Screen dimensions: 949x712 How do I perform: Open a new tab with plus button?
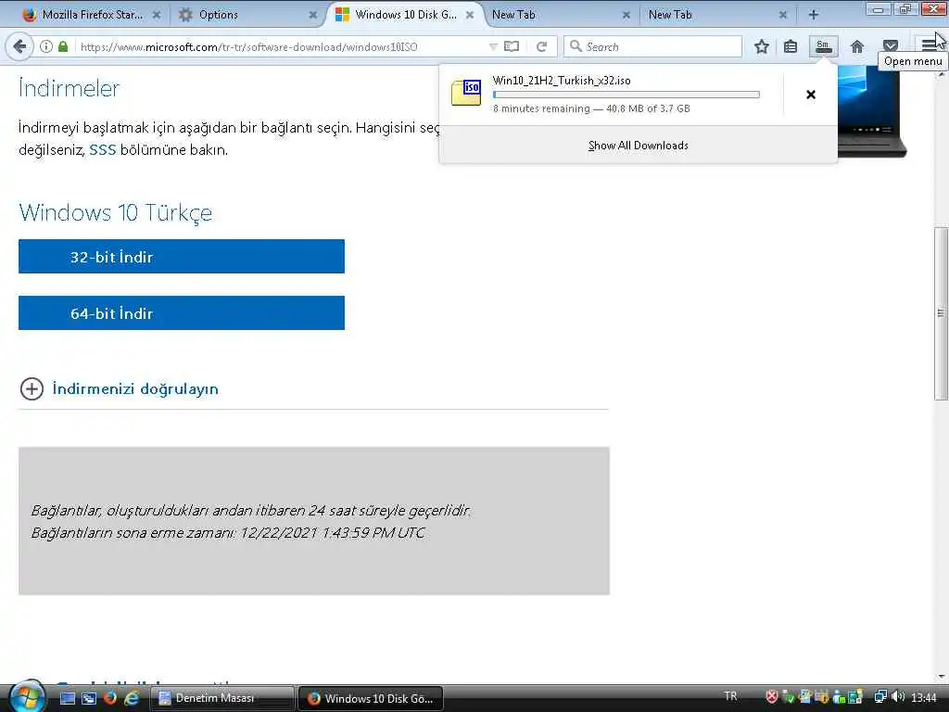tap(814, 15)
